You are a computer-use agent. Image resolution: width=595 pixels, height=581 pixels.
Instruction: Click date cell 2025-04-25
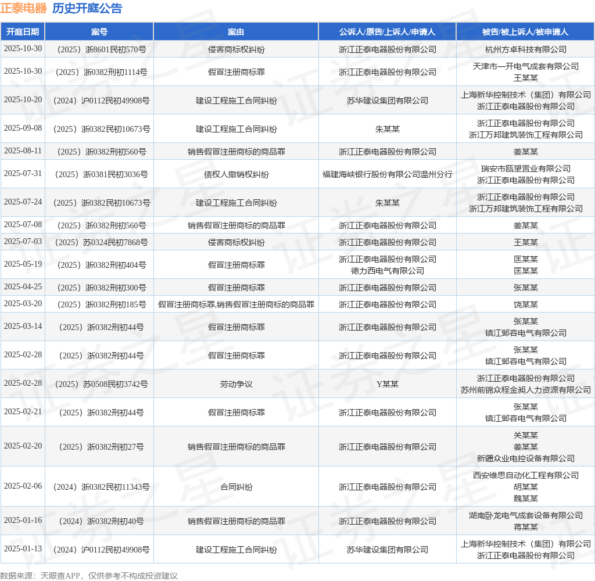(x=23, y=287)
